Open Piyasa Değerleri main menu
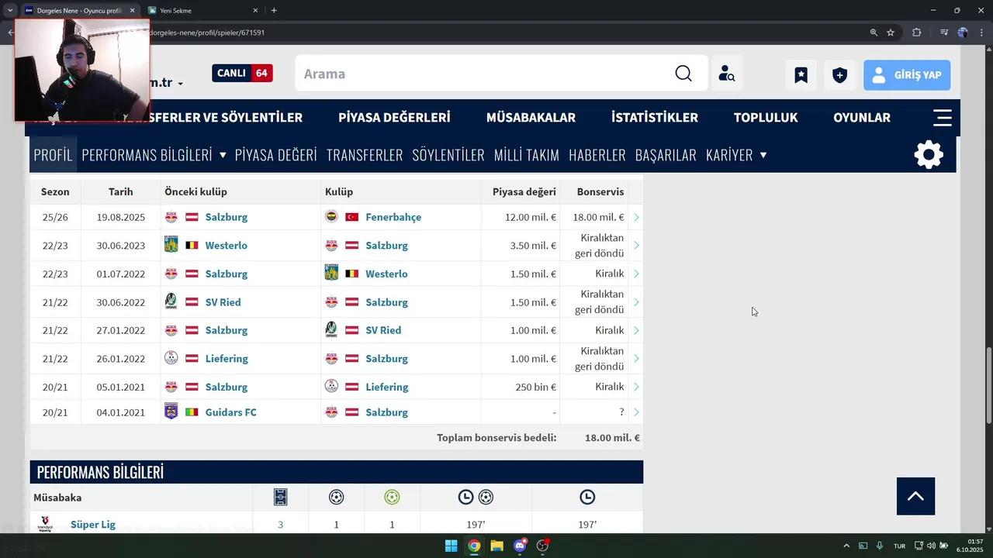The height and width of the screenshot is (558, 993). [x=394, y=118]
